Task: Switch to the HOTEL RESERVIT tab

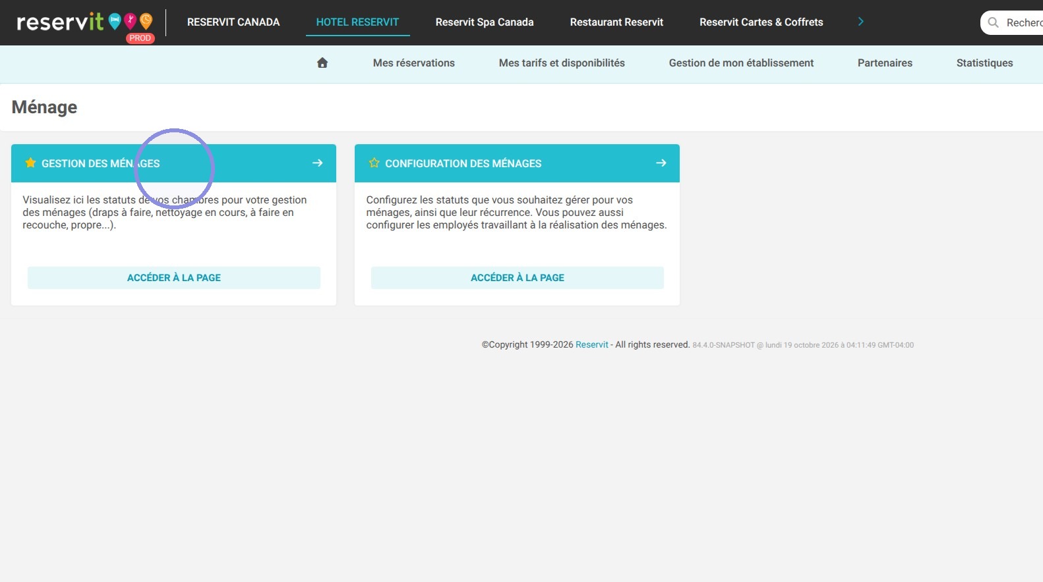Action: tap(357, 22)
